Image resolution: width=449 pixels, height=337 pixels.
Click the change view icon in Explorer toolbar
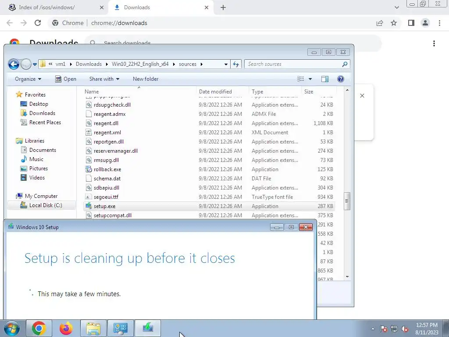(x=301, y=79)
